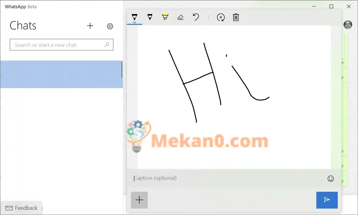This screenshot has height=215, width=358.
Task: Open the Feedback link
Action: [x=21, y=208]
